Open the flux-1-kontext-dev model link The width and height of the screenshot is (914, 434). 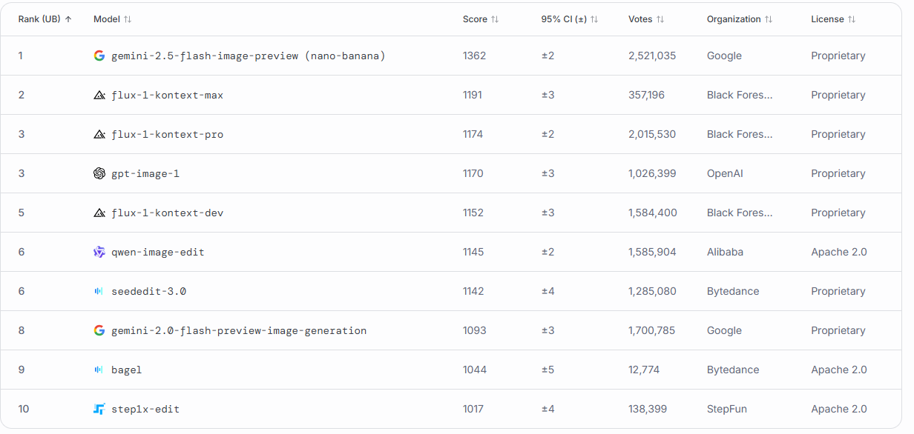pos(168,213)
